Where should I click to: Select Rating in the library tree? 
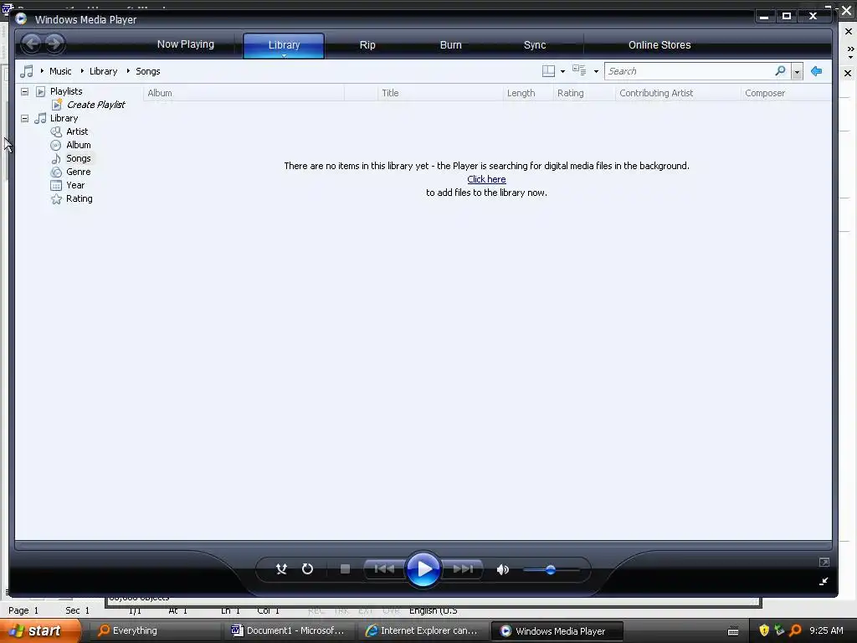click(80, 198)
